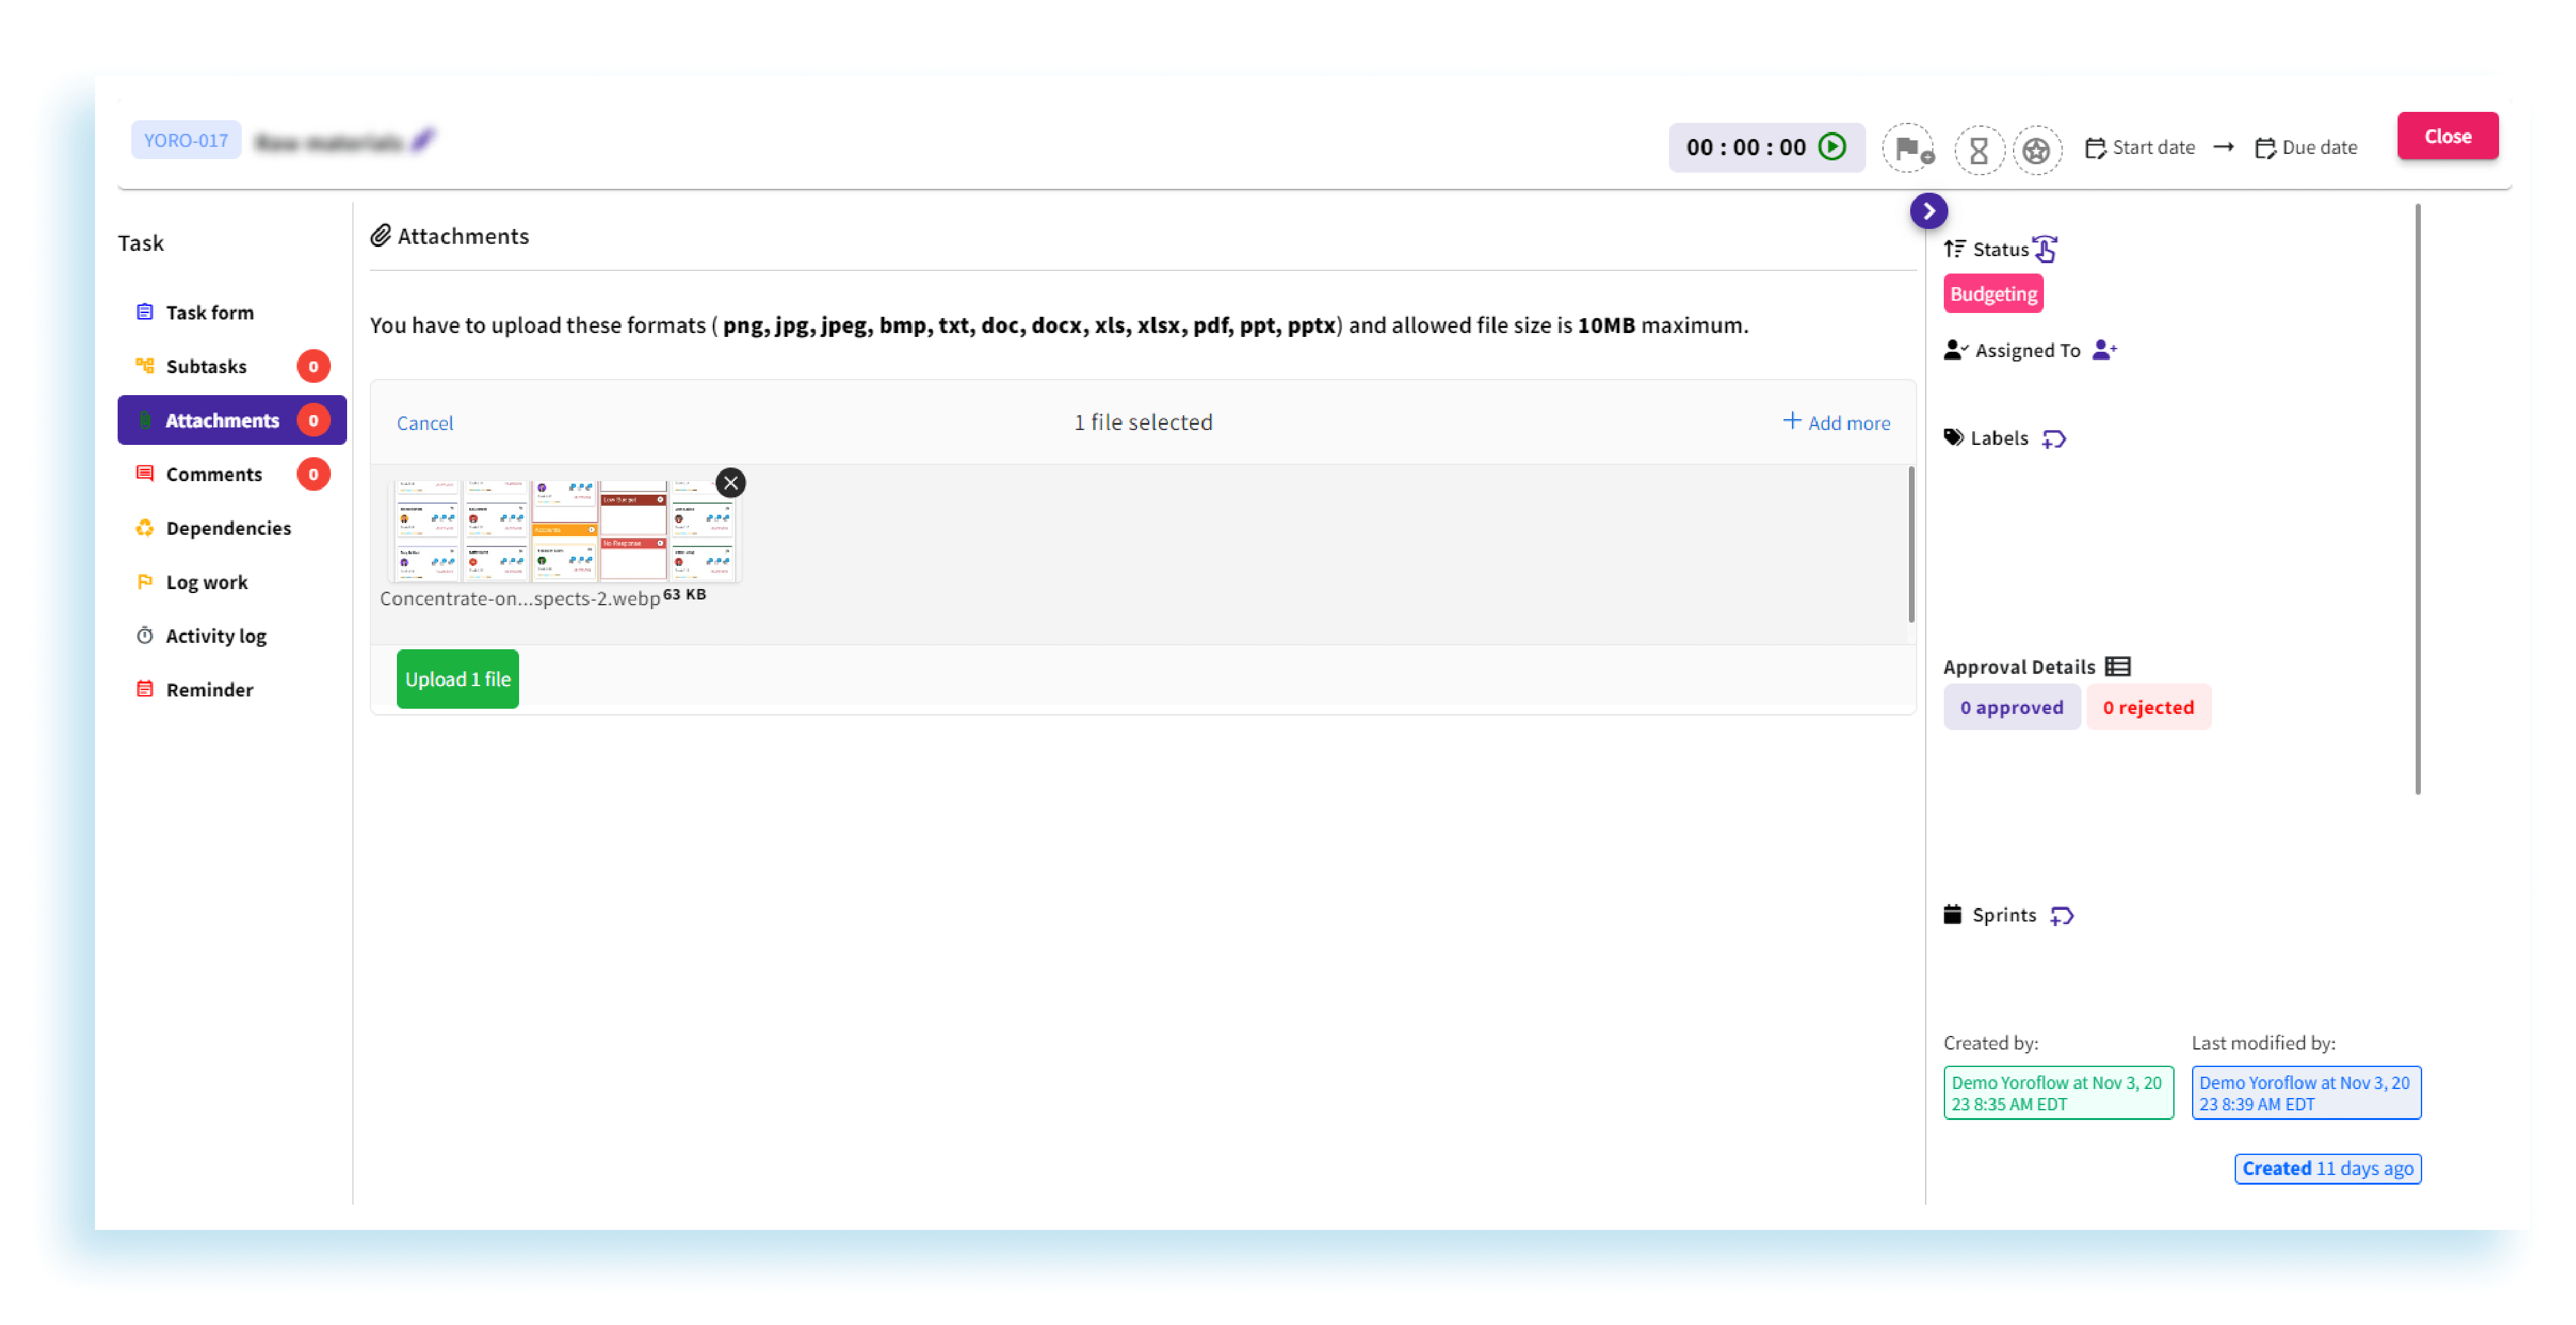Start the timer with the green play control

tap(1832, 147)
